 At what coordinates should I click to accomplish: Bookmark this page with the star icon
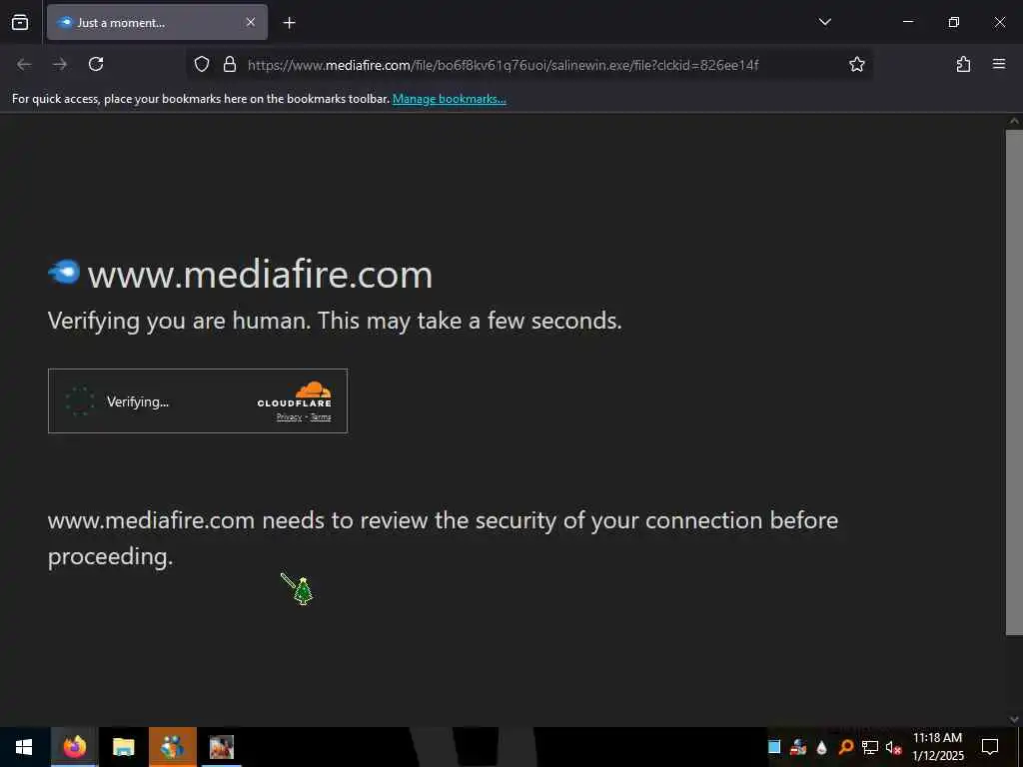coord(856,64)
